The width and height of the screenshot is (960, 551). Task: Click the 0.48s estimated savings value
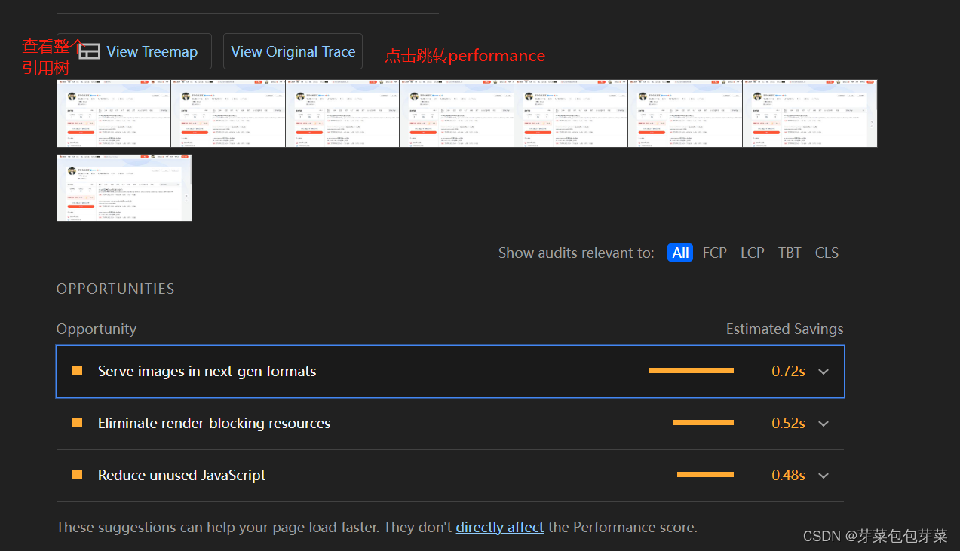click(788, 475)
